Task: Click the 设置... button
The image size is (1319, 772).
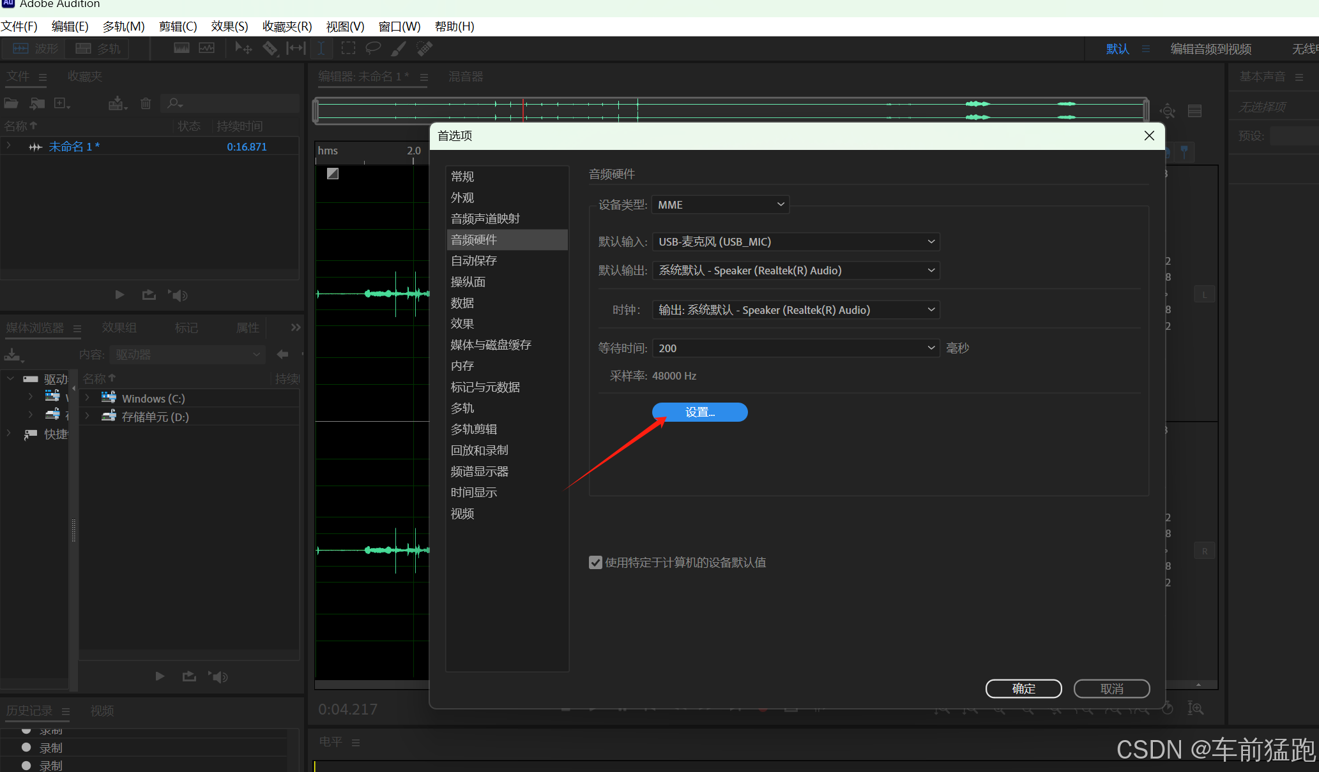Action: [699, 412]
